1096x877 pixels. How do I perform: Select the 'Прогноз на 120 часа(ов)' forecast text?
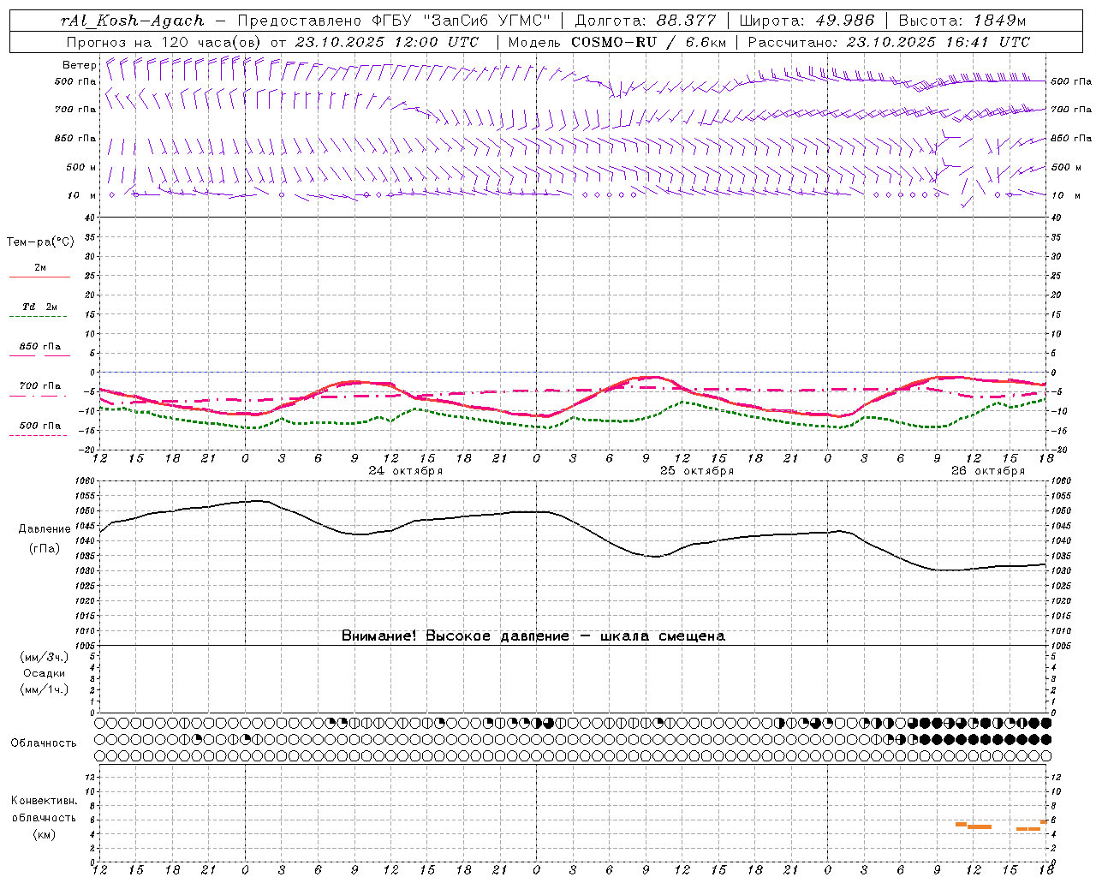165,42
